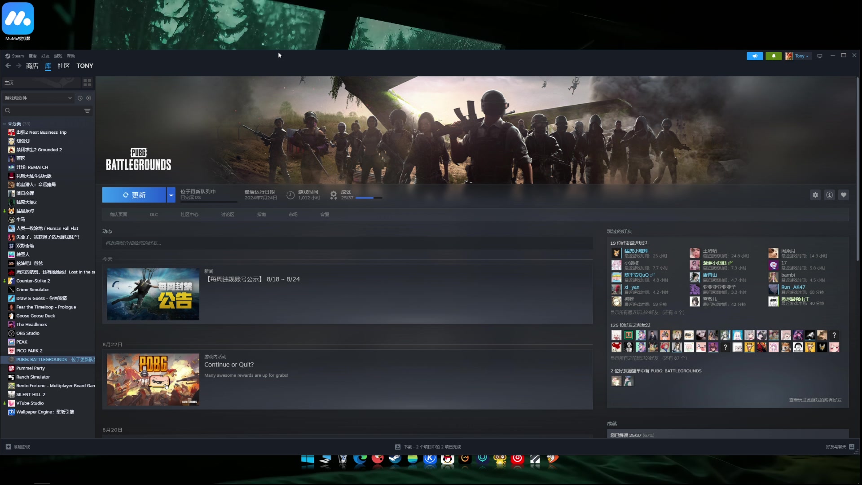Image resolution: width=862 pixels, height=485 pixels.
Task: Open the 市场 link
Action: 293,215
